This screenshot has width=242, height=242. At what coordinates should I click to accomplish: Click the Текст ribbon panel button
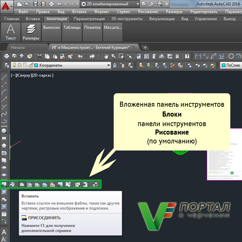(x=11, y=32)
